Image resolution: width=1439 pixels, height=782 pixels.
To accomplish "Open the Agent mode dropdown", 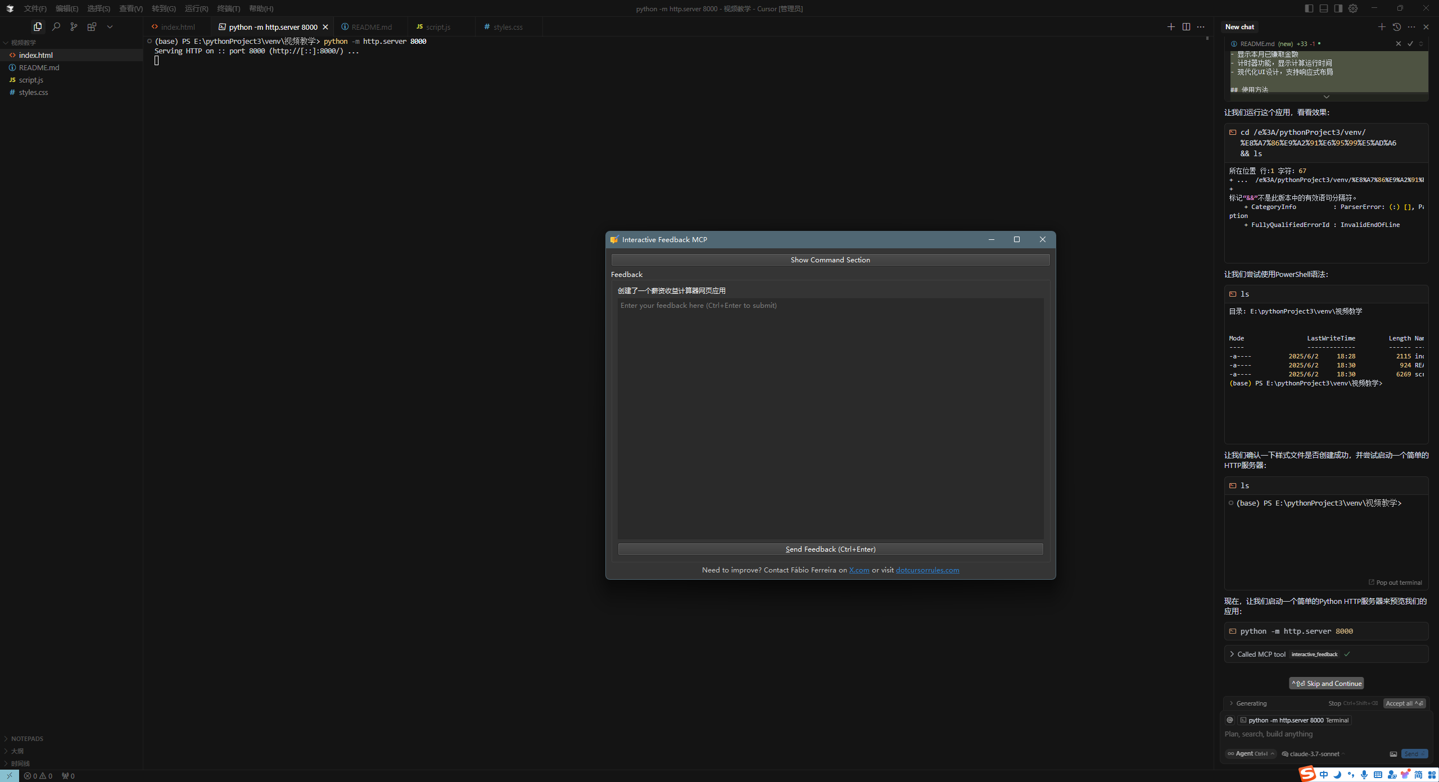I will pos(1251,753).
